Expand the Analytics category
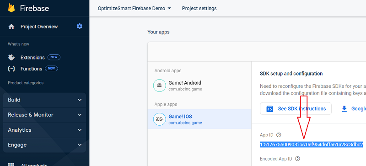The height and width of the screenshot is (166, 366). coord(44,130)
